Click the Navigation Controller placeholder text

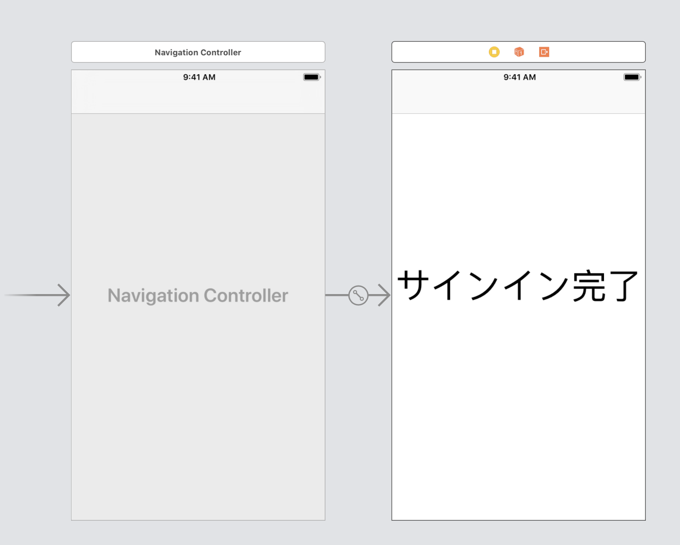(198, 295)
